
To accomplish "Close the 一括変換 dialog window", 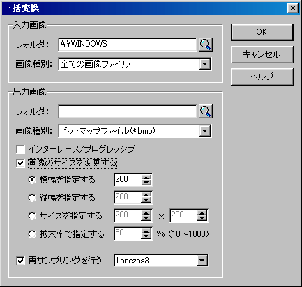I will (x=293, y=8).
